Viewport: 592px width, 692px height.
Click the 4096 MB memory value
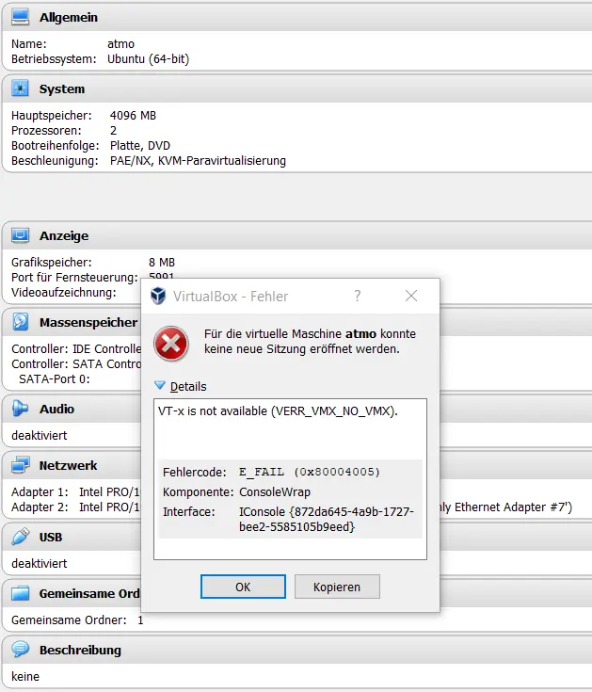[133, 116]
